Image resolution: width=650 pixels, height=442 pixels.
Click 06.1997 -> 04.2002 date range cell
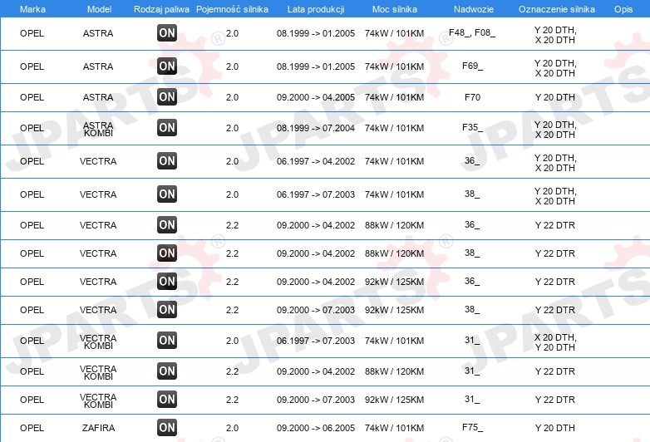(x=316, y=161)
